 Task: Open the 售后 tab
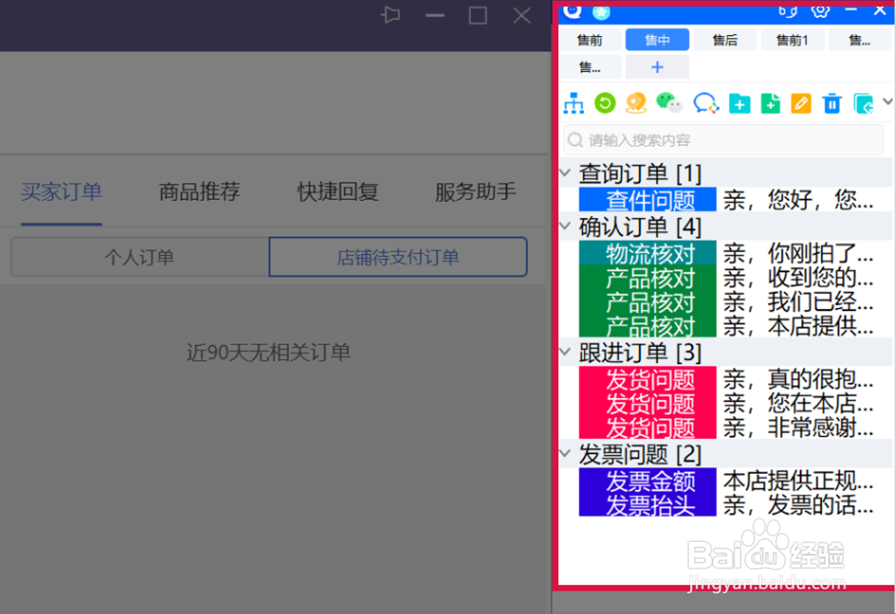725,40
